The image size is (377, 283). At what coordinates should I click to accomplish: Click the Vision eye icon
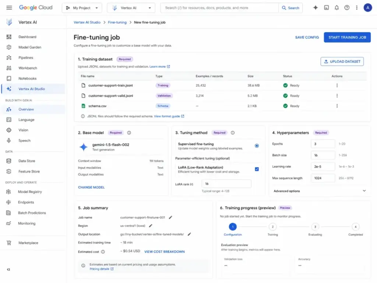(9, 130)
